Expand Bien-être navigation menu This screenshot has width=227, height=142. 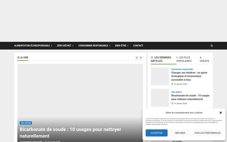[x=122, y=46]
